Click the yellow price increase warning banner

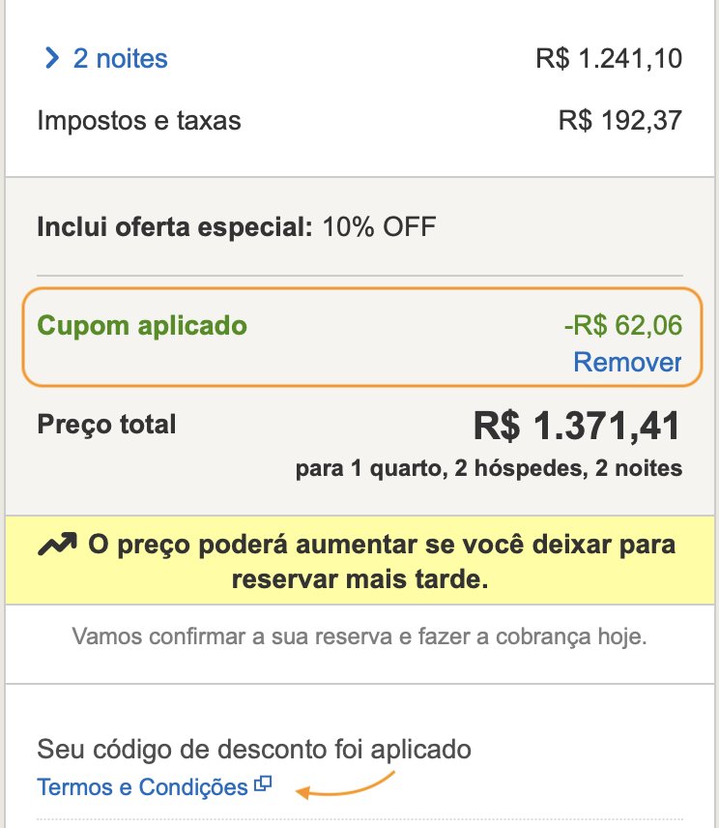tap(359, 560)
